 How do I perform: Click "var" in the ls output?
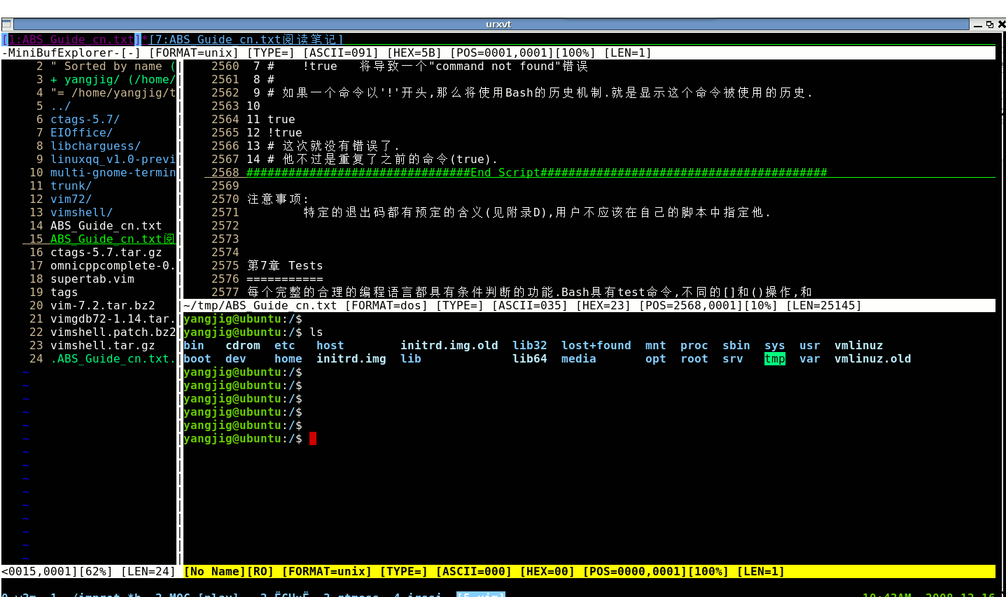click(810, 358)
